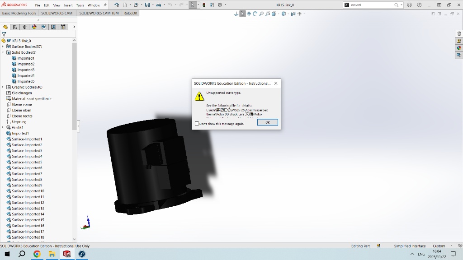Screen dimensions: 463x260
Task: Expand the Graphic Bodies(48) folder
Action: [3, 87]
